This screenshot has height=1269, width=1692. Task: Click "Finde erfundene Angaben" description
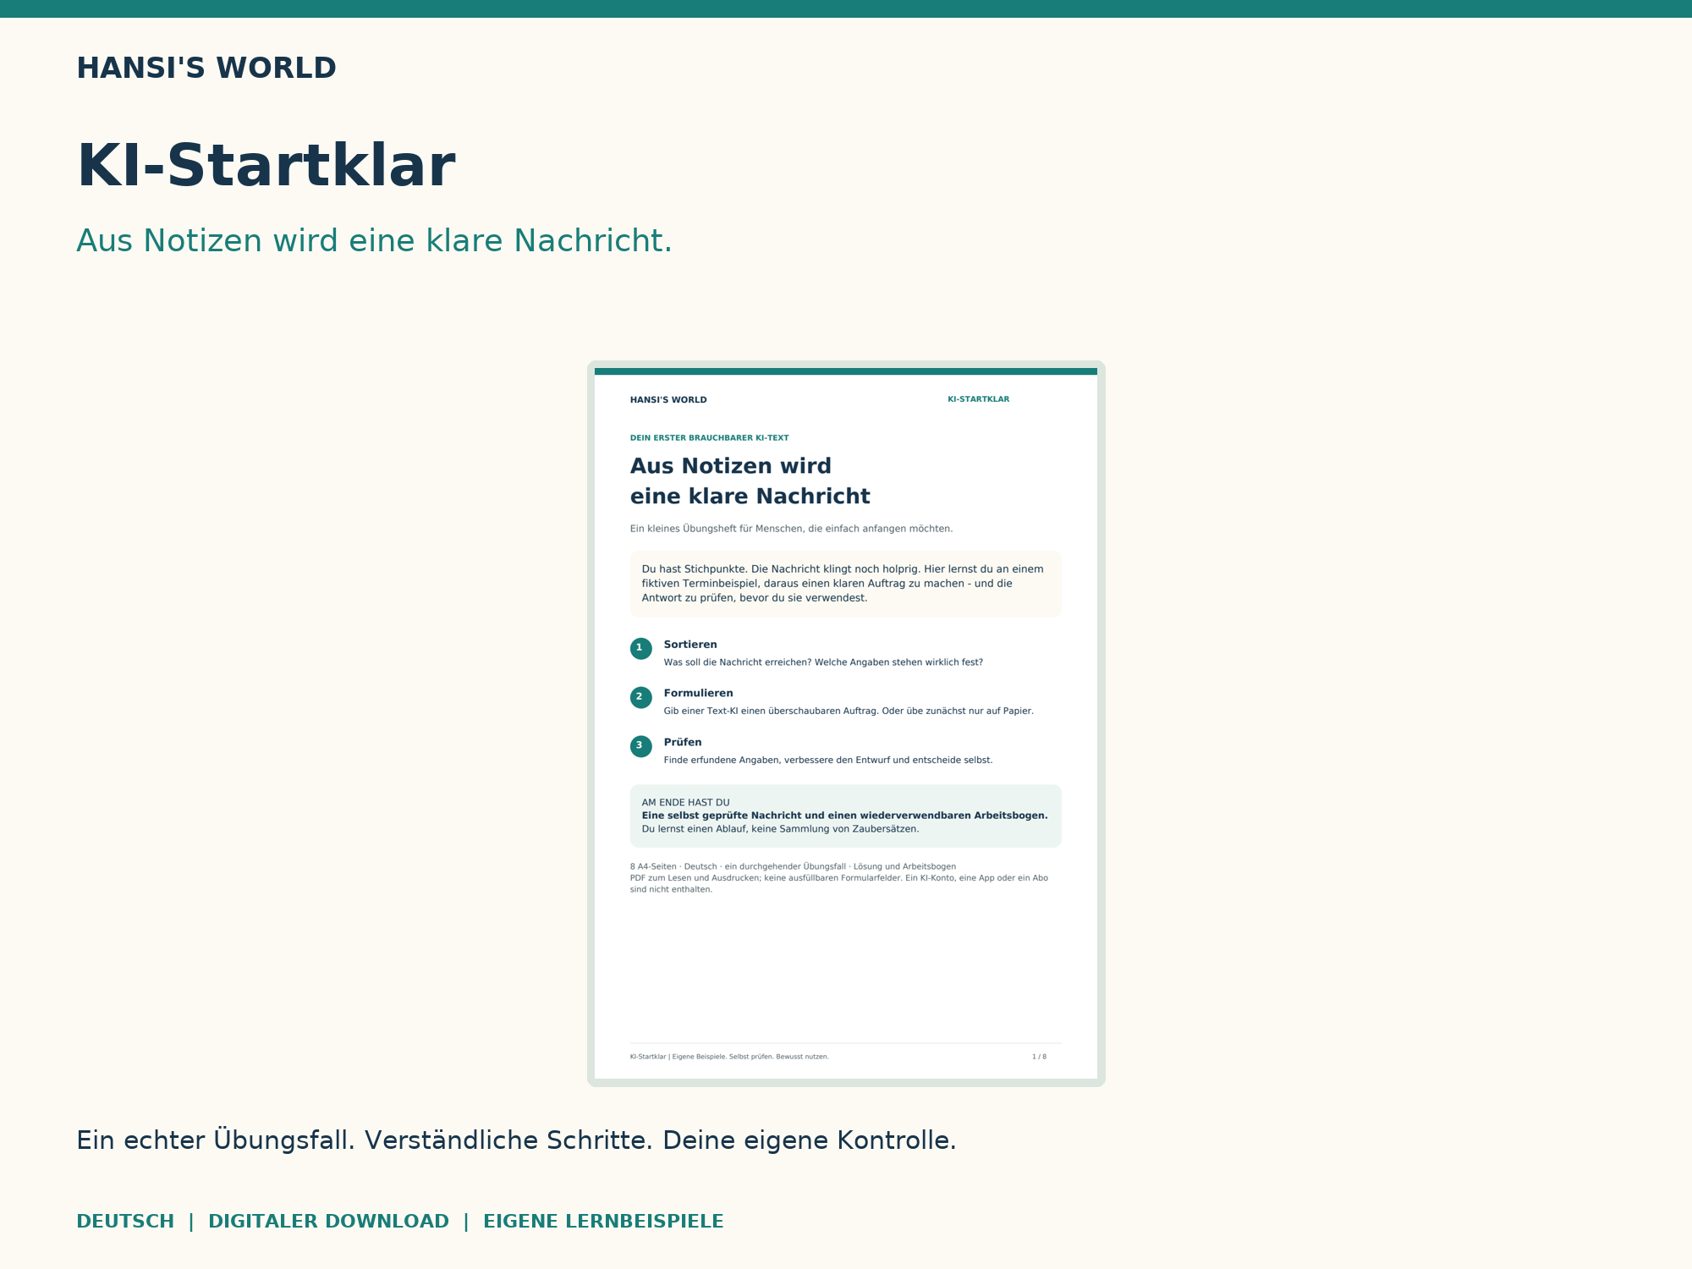[x=828, y=761]
